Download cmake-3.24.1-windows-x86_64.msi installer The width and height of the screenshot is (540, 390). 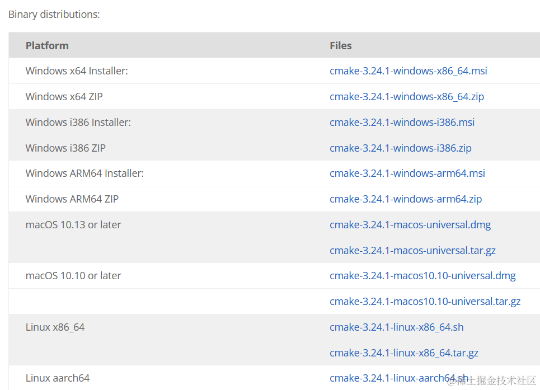coord(408,71)
